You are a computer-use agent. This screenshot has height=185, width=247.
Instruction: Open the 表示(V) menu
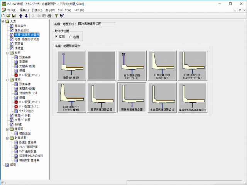50,10
